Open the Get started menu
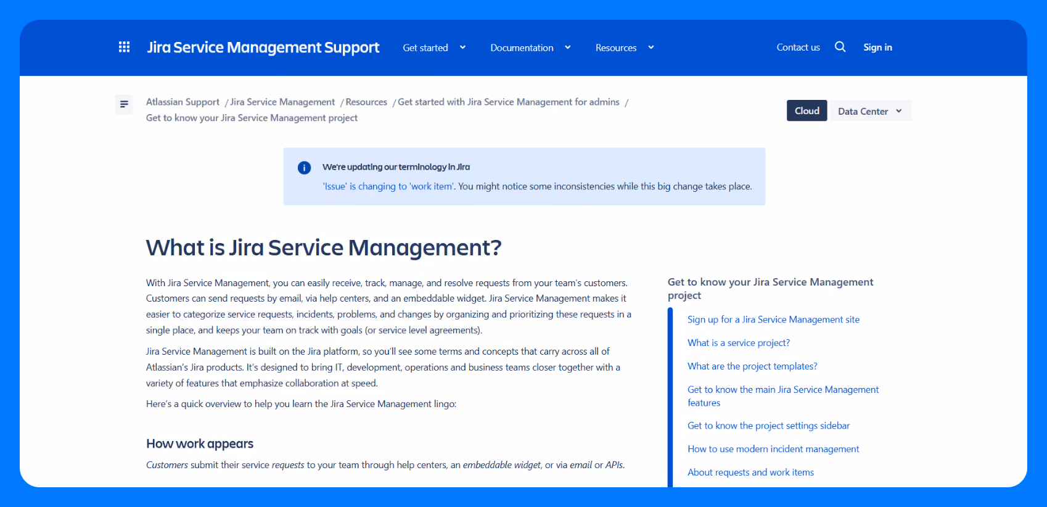Viewport: 1047px width, 507px height. click(x=425, y=47)
